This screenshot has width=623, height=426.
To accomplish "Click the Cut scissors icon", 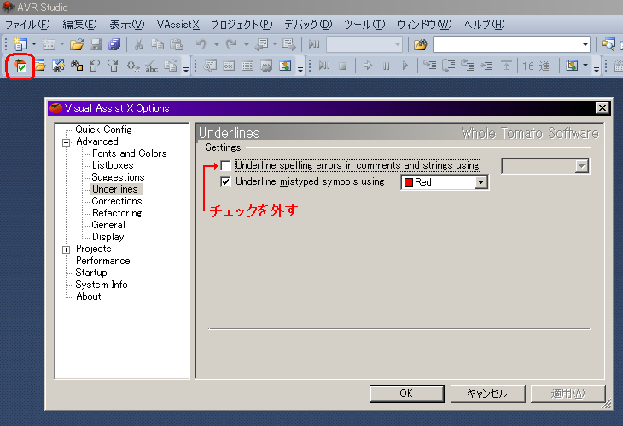I will (138, 44).
